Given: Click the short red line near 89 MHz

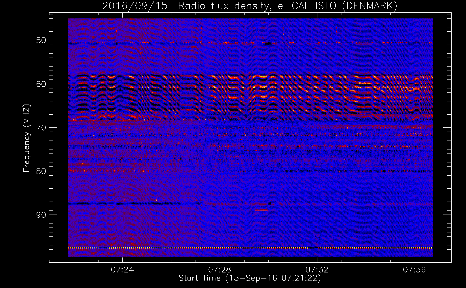Looking at the screenshot, I should click(262, 210).
